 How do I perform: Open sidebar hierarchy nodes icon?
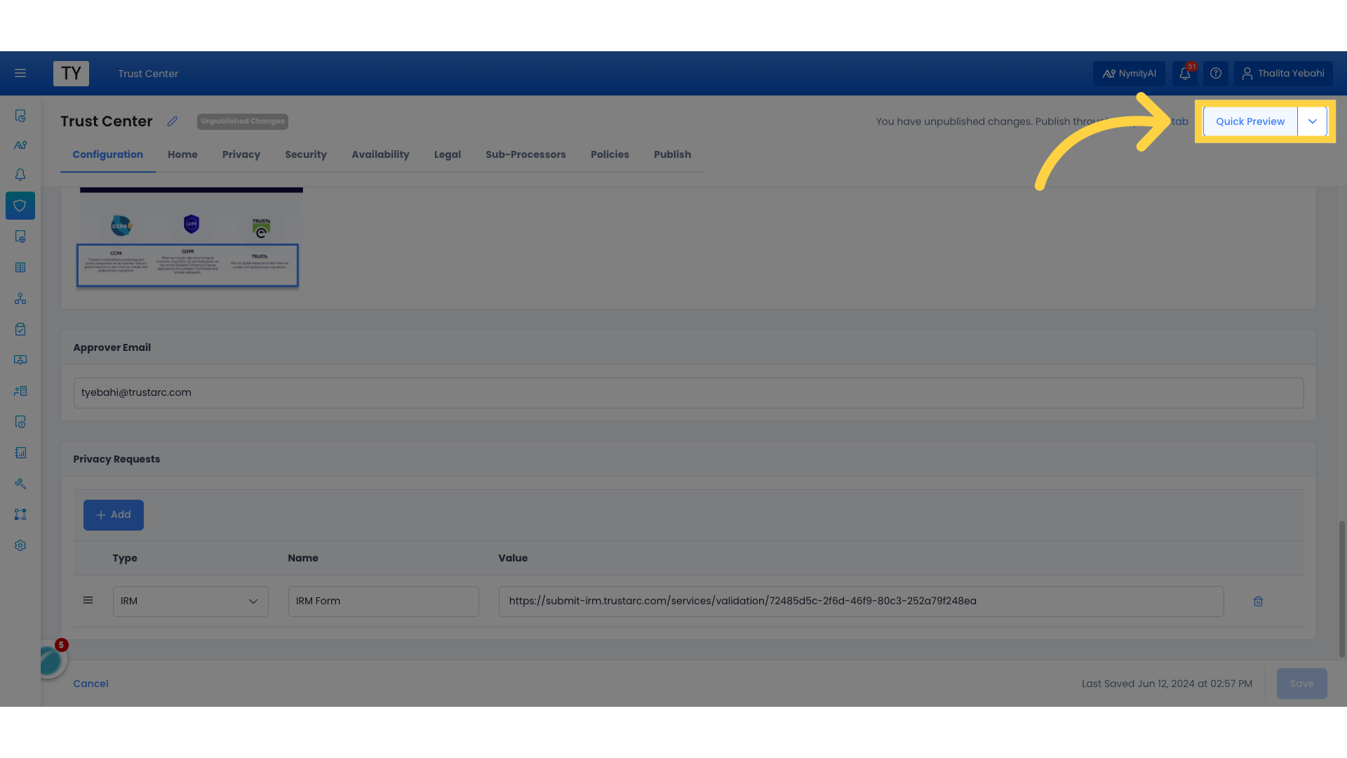pyautogui.click(x=20, y=298)
